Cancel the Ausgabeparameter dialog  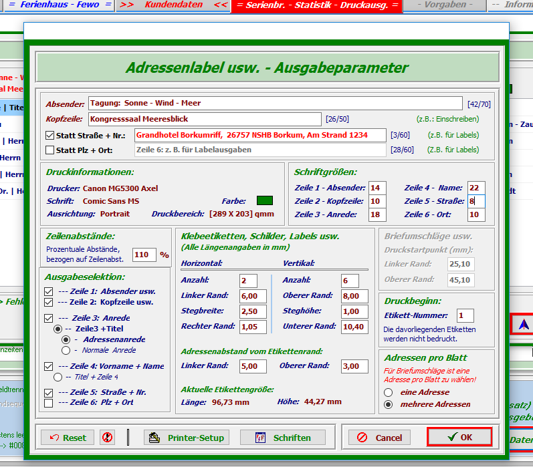pos(379,438)
